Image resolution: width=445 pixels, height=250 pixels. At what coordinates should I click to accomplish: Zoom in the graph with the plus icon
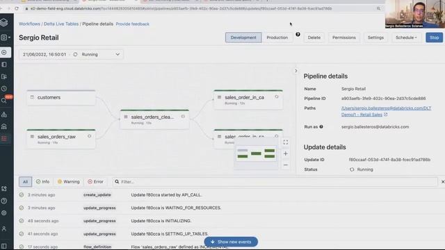(286, 153)
